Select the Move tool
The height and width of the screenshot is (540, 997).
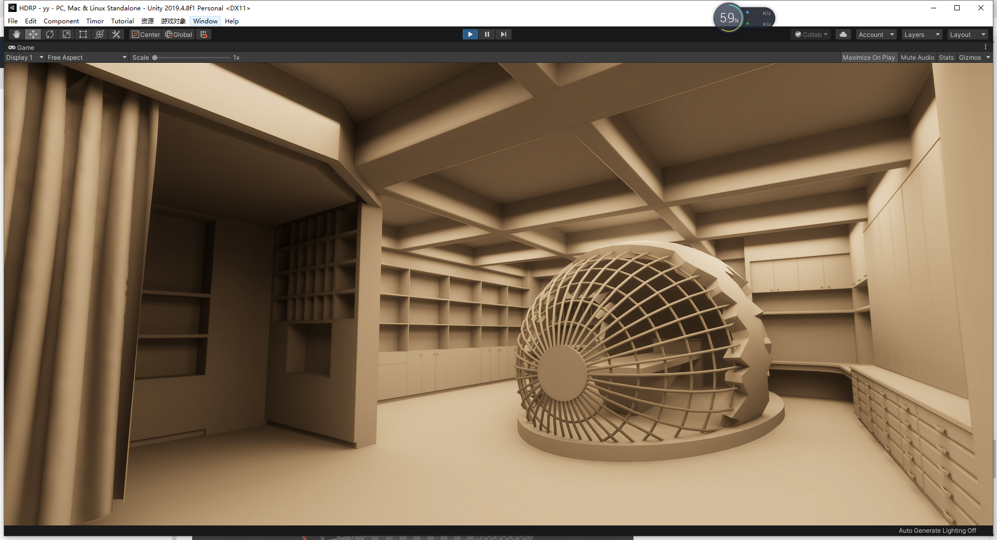pyautogui.click(x=33, y=34)
